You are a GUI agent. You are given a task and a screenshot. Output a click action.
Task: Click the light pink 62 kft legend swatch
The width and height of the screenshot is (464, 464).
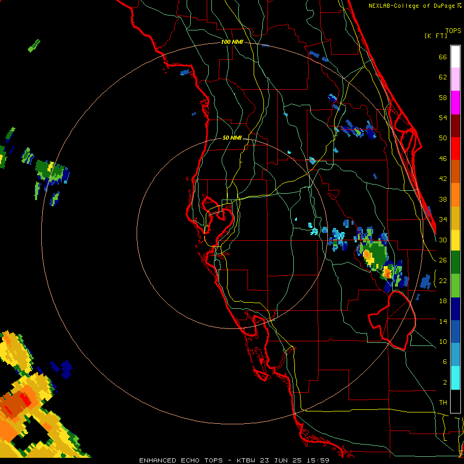pos(455,79)
